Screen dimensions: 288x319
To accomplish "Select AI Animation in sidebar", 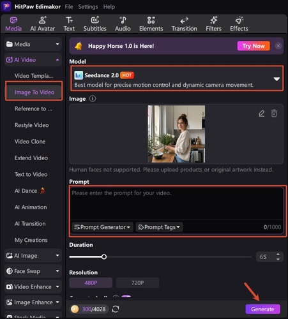I will 31,207.
